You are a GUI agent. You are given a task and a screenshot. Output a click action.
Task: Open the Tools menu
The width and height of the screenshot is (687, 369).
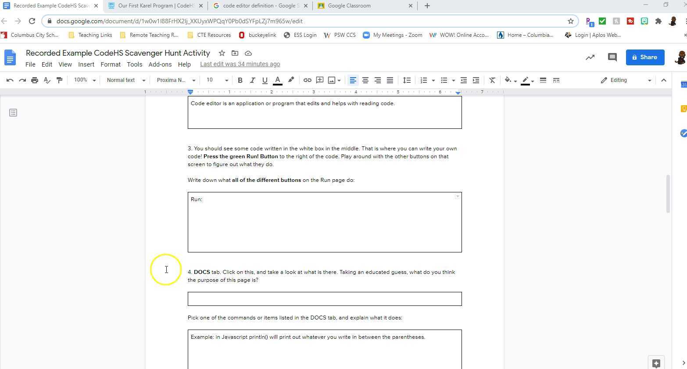[134, 64]
